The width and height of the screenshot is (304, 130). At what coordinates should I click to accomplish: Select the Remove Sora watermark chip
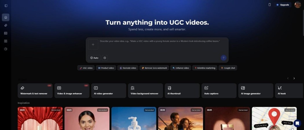point(154,68)
